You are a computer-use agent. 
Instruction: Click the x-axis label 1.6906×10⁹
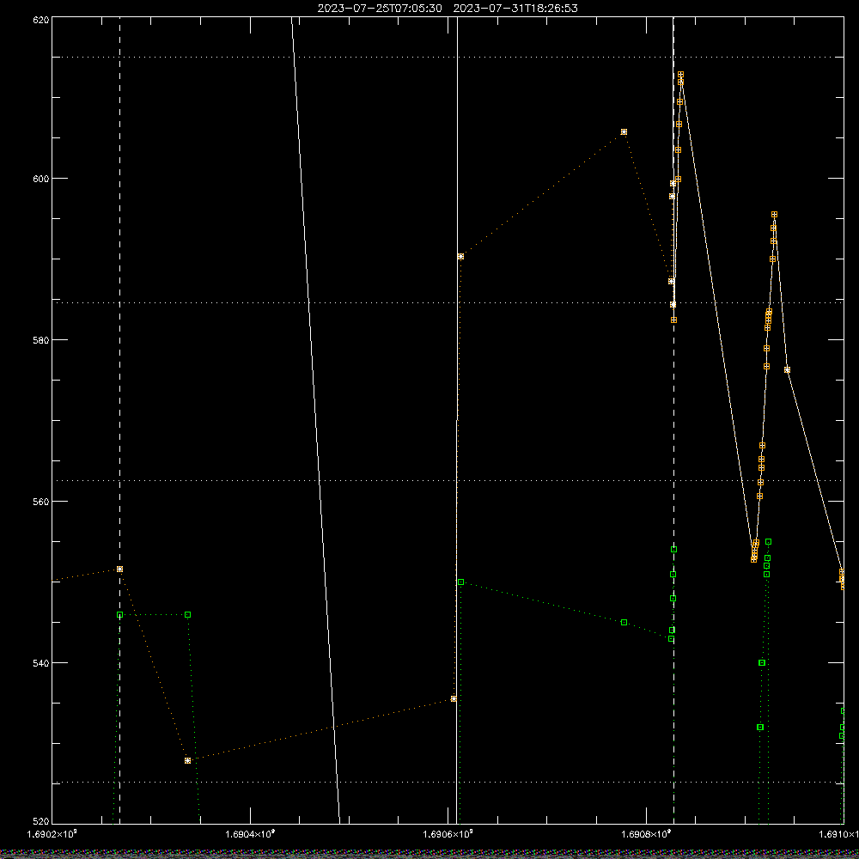click(448, 834)
